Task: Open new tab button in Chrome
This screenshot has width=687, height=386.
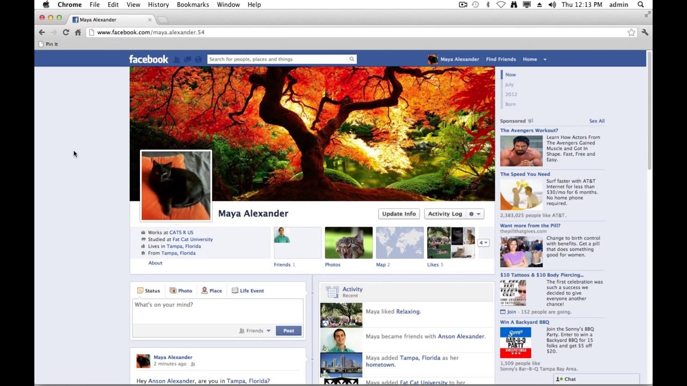Action: (x=163, y=20)
